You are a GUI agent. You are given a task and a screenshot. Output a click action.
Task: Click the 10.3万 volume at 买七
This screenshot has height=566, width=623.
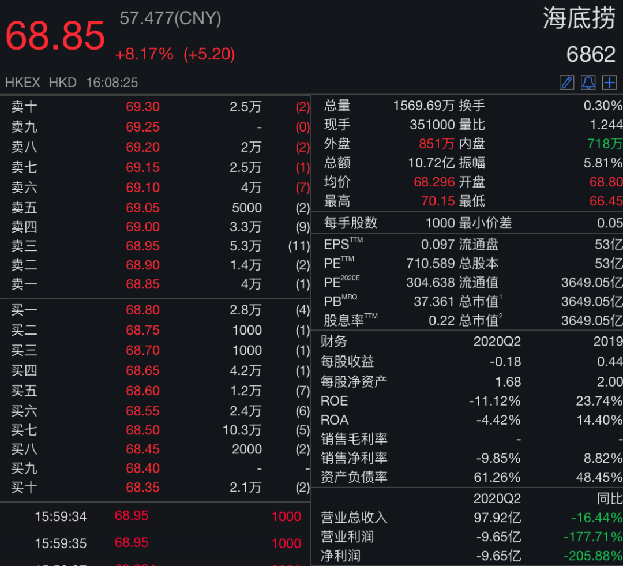(242, 430)
